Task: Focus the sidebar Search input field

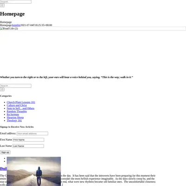Action: [16, 86]
